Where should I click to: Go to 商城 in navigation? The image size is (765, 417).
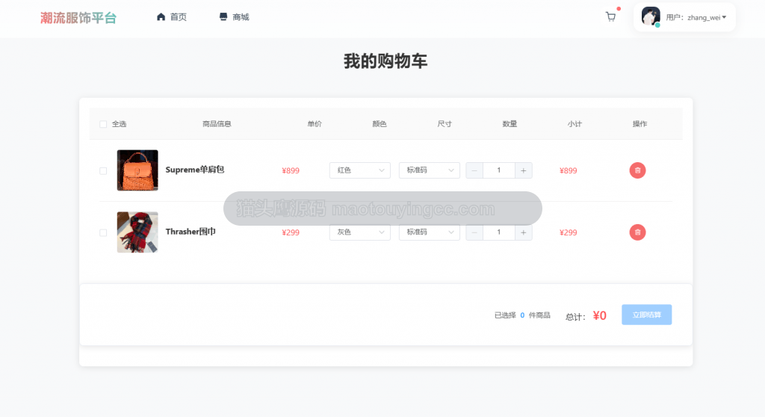pyautogui.click(x=241, y=17)
